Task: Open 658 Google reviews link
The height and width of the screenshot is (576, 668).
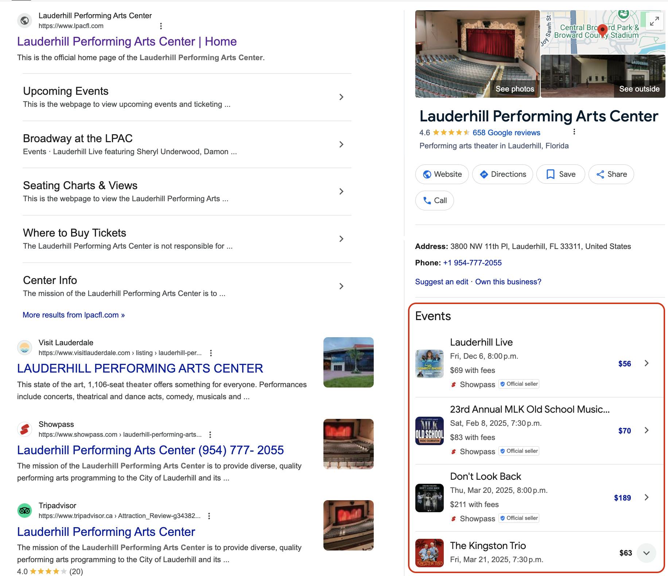Action: (x=506, y=133)
